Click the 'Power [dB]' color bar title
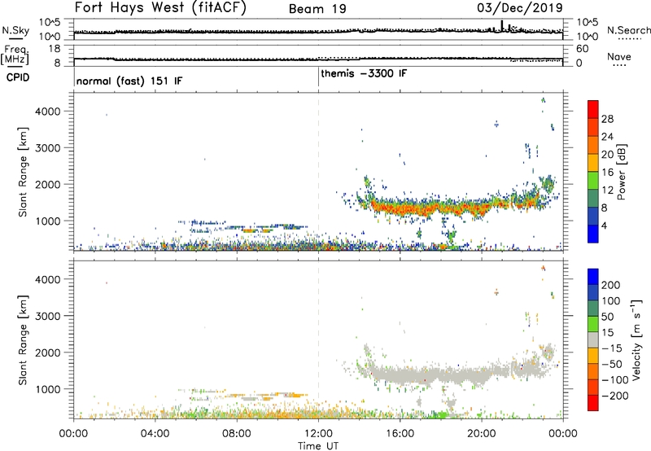Viewport: 651px width, 451px height. point(621,172)
